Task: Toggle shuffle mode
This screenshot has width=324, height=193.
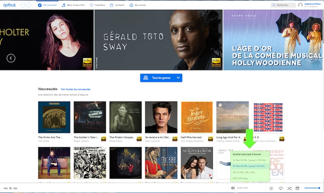Action: tap(289, 188)
